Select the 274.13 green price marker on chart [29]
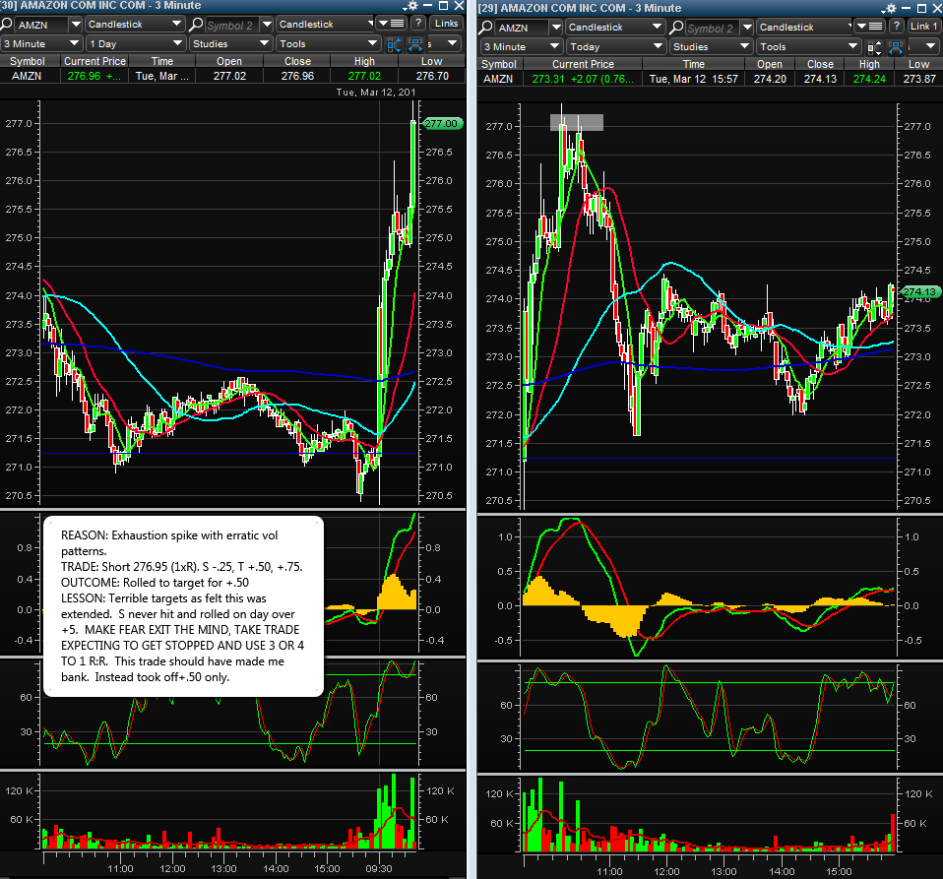The width and height of the screenshot is (943, 879). point(919,291)
